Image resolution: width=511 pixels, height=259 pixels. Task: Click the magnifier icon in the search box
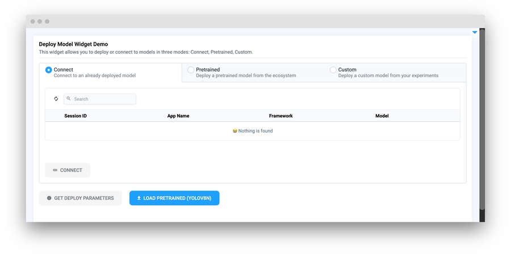coord(69,99)
